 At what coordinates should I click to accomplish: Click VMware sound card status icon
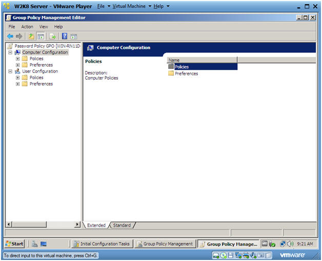click(x=253, y=255)
